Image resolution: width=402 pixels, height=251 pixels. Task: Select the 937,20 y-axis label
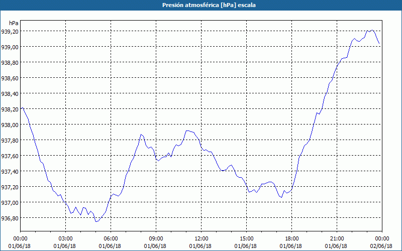coord(10,187)
